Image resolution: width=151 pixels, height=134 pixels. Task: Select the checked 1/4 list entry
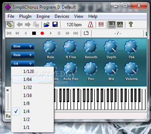click(x=32, y=111)
